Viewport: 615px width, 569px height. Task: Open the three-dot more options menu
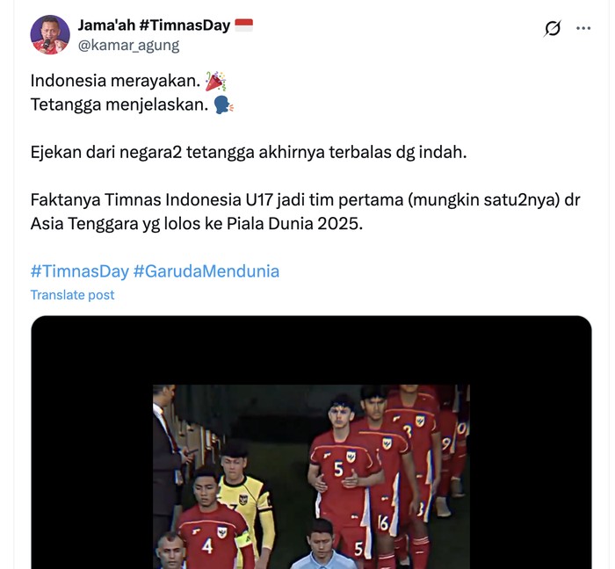click(583, 28)
